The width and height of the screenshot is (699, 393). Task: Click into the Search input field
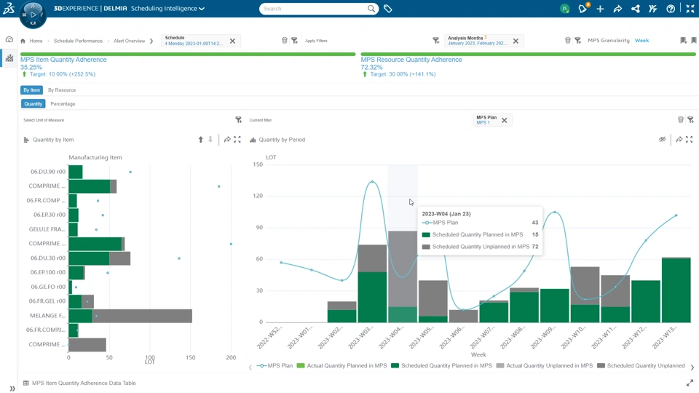coord(315,9)
